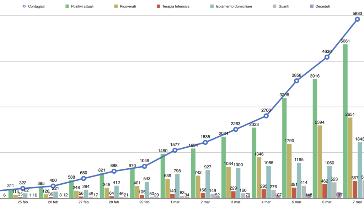Click the Contagiati data point labeled 5883
This screenshot has height=205, width=364.
[357, 20]
